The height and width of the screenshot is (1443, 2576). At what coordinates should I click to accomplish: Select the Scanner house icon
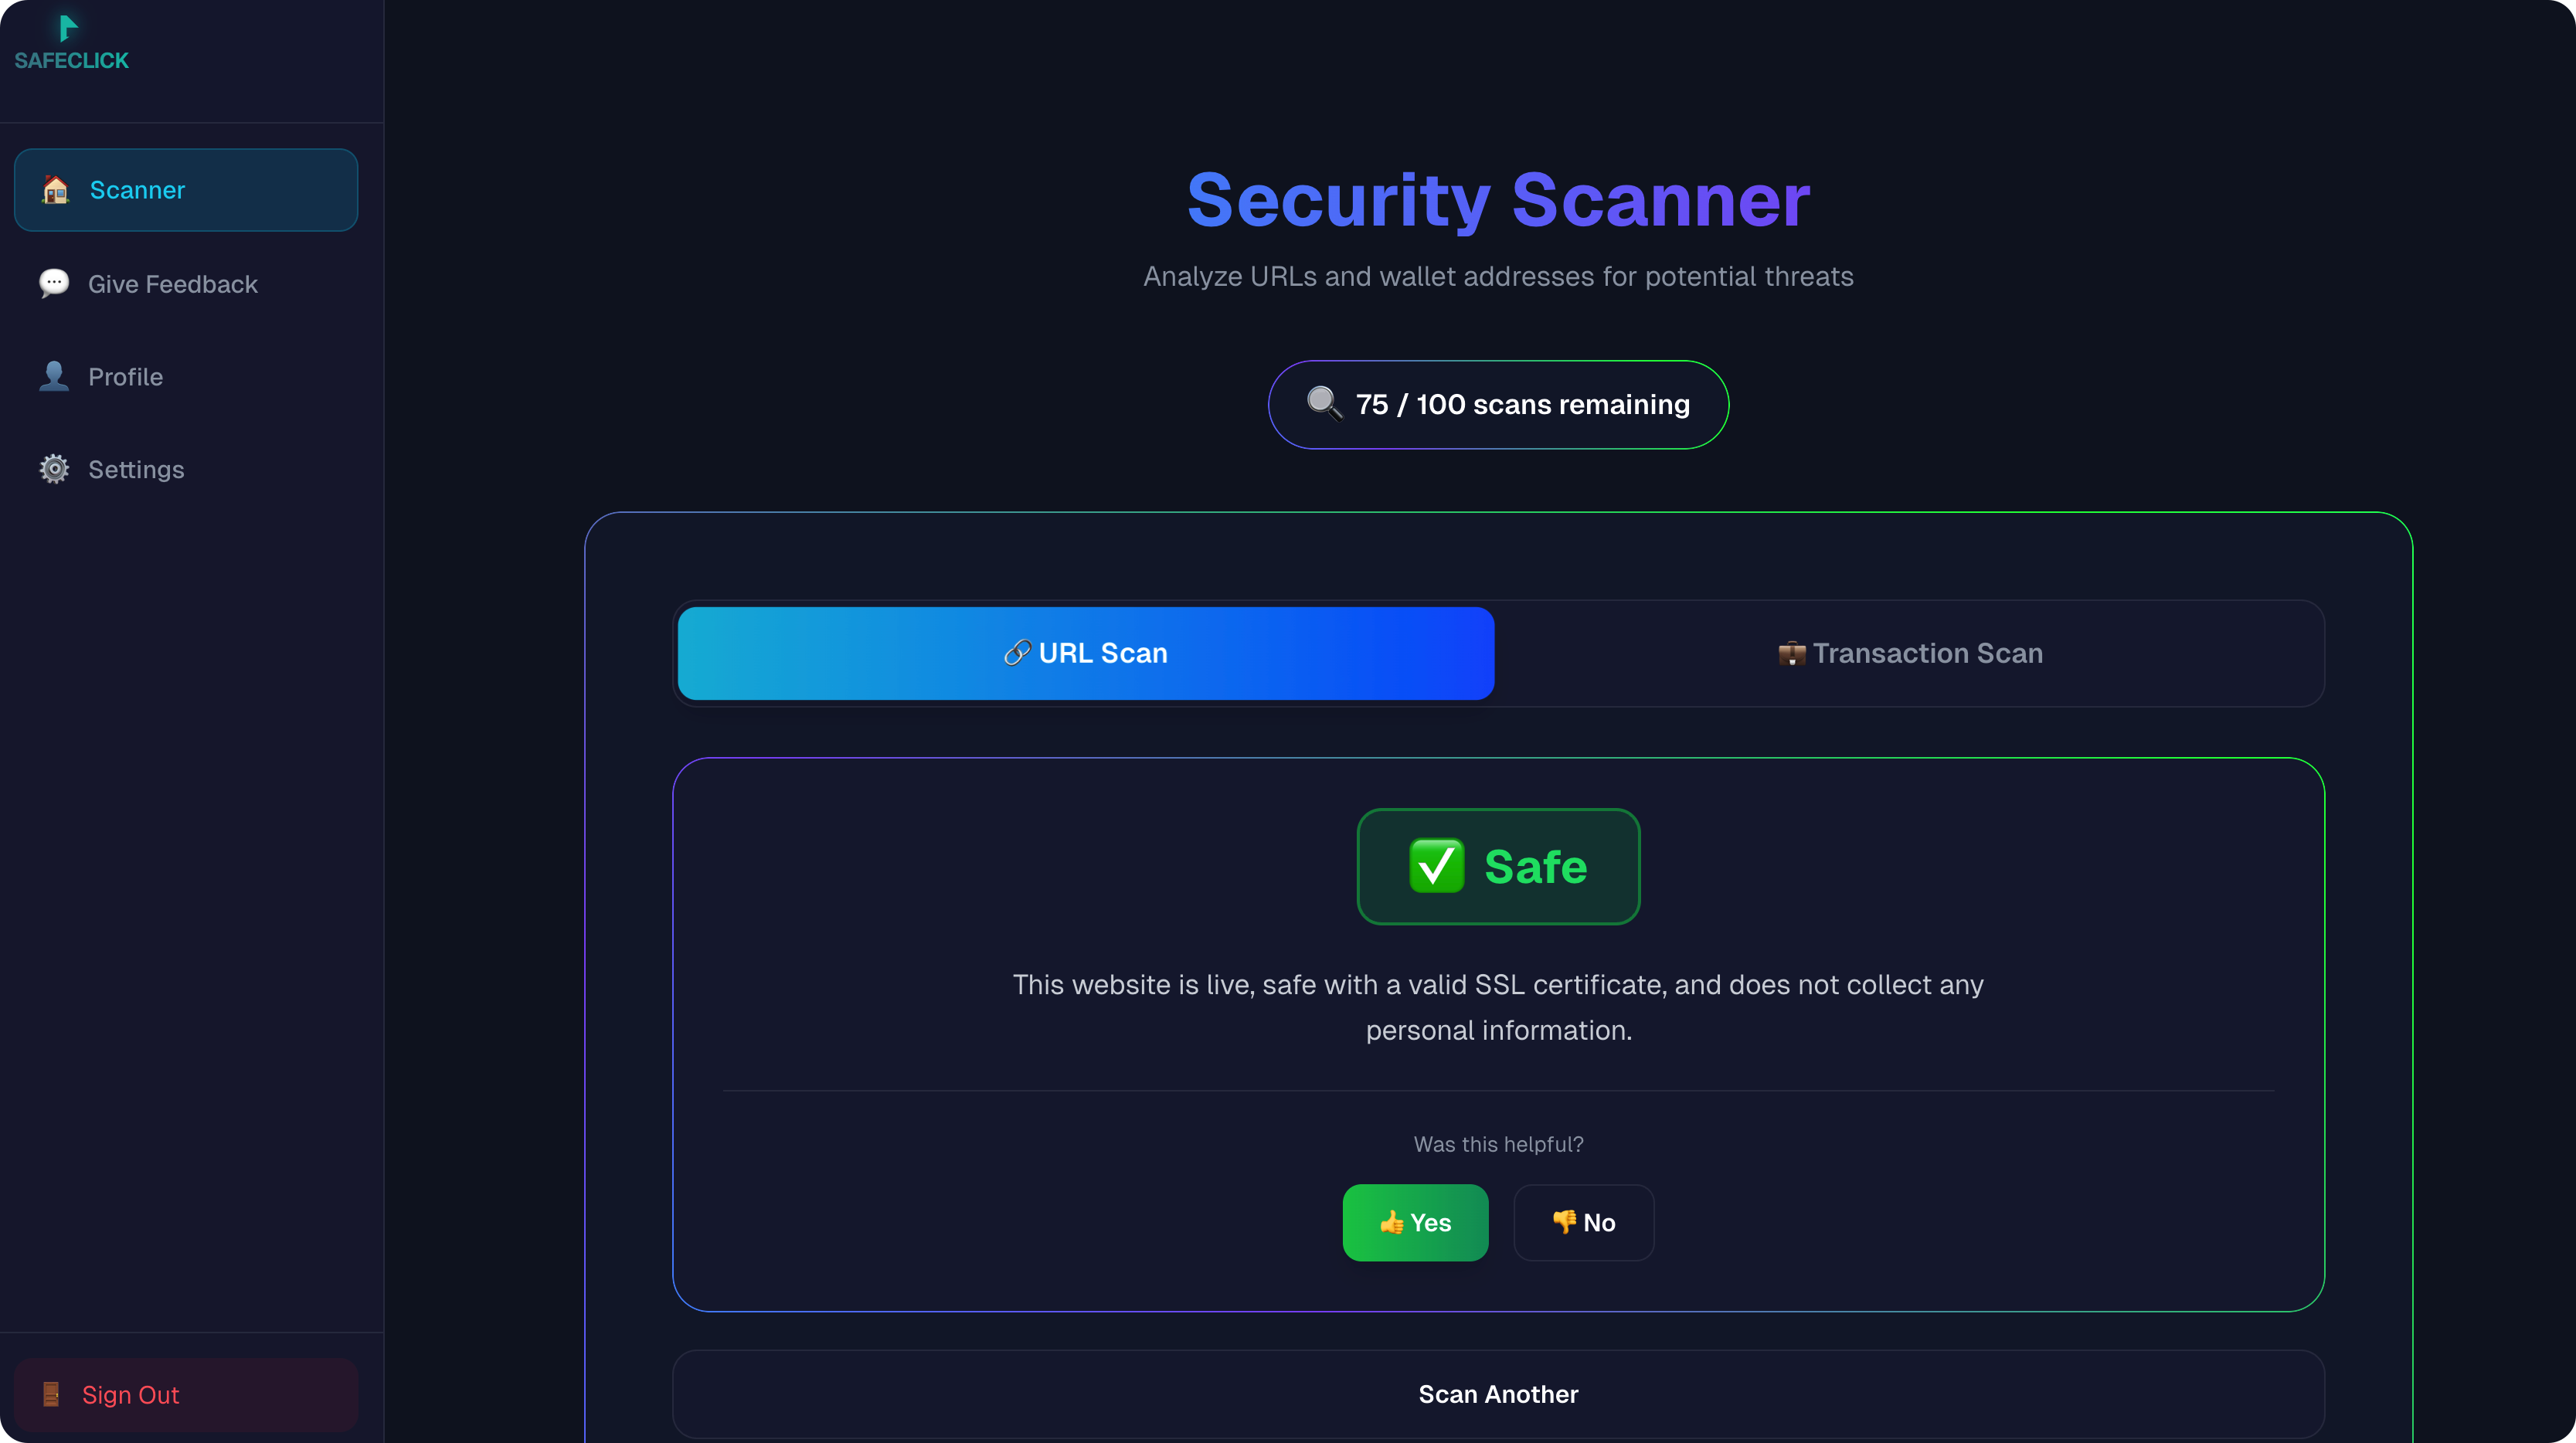[55, 189]
